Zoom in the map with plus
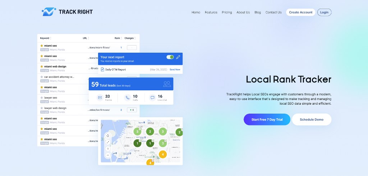The height and width of the screenshot is (176, 368). coord(108,149)
